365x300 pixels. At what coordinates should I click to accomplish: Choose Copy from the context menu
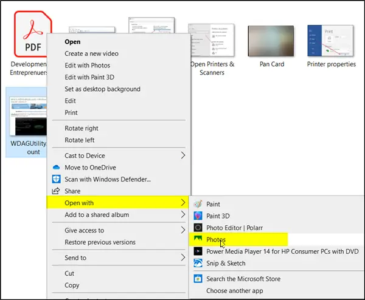pos(119,285)
